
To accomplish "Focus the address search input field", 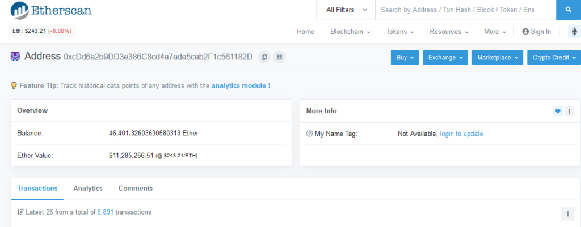I will (466, 10).
